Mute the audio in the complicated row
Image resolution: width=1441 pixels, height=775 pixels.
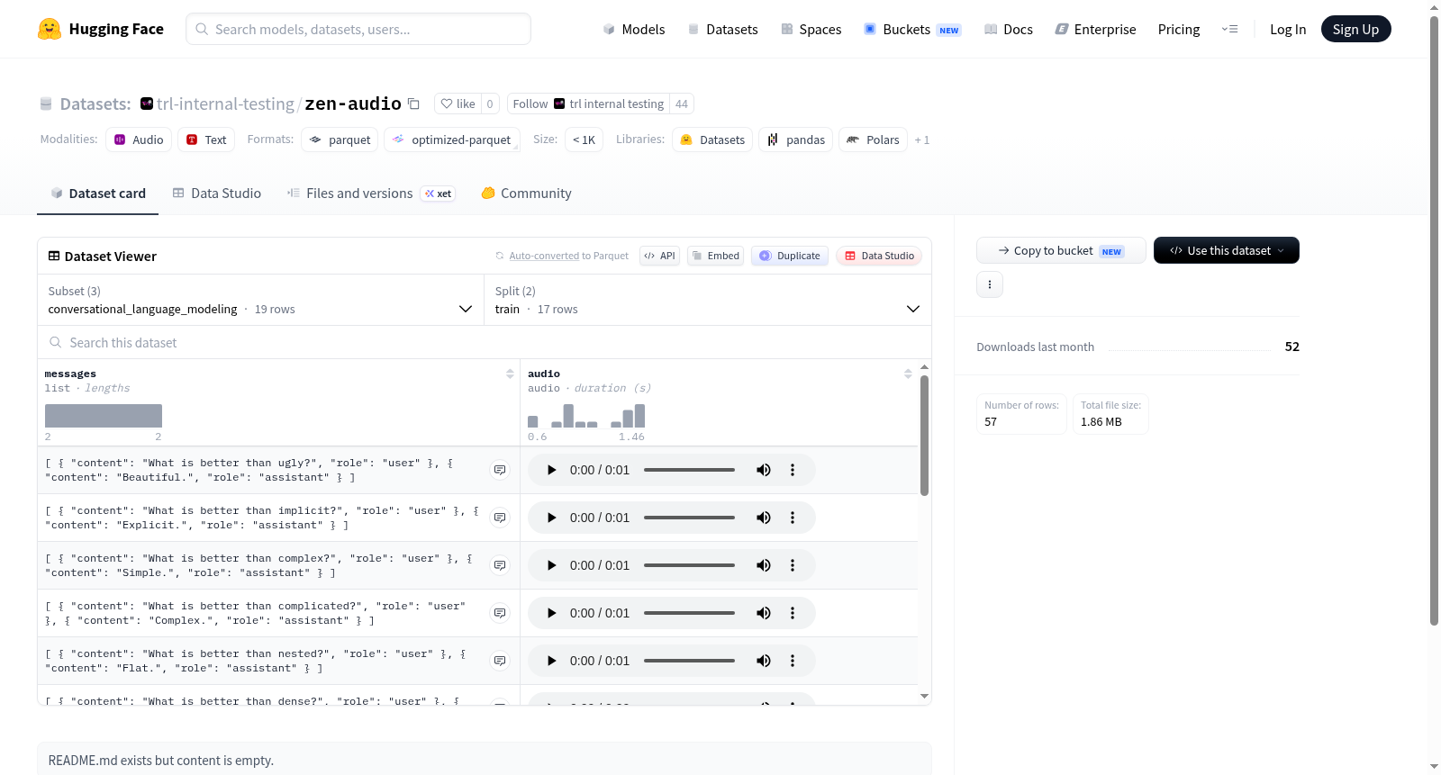(764, 613)
